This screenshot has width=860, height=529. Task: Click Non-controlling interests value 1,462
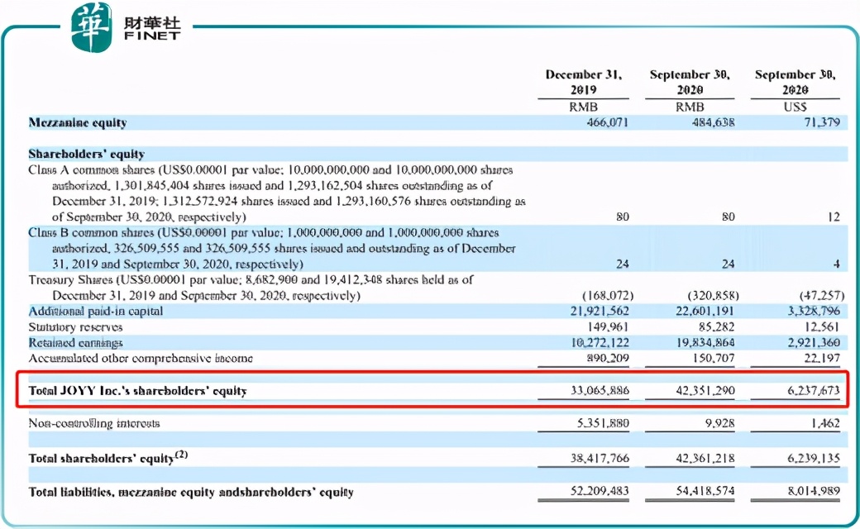(825, 423)
